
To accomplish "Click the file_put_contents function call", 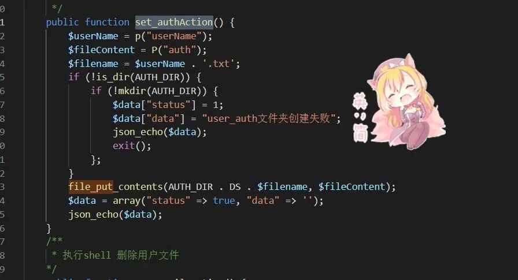I will 116,187.
